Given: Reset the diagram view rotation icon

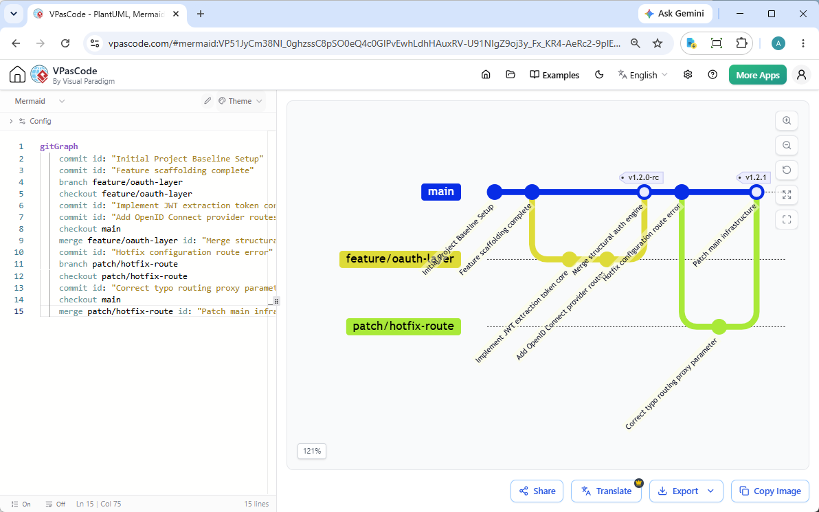Looking at the screenshot, I should (787, 170).
